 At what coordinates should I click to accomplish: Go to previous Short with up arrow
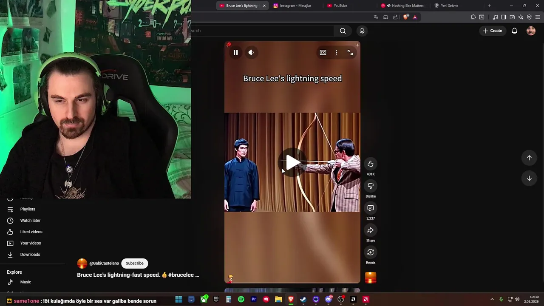pyautogui.click(x=529, y=158)
